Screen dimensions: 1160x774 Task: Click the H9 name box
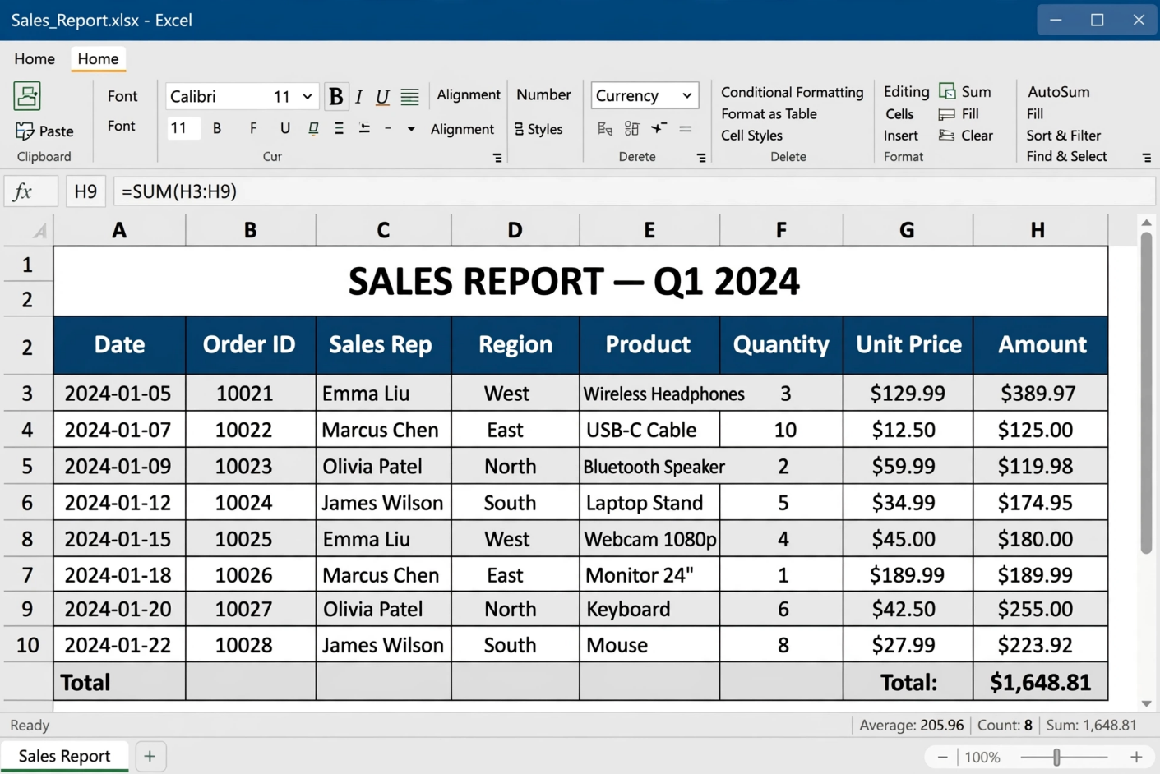85,191
